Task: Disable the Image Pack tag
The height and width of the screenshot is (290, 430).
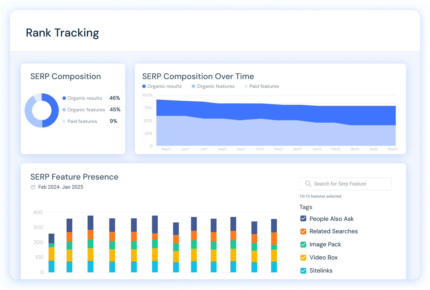Action: click(x=303, y=244)
